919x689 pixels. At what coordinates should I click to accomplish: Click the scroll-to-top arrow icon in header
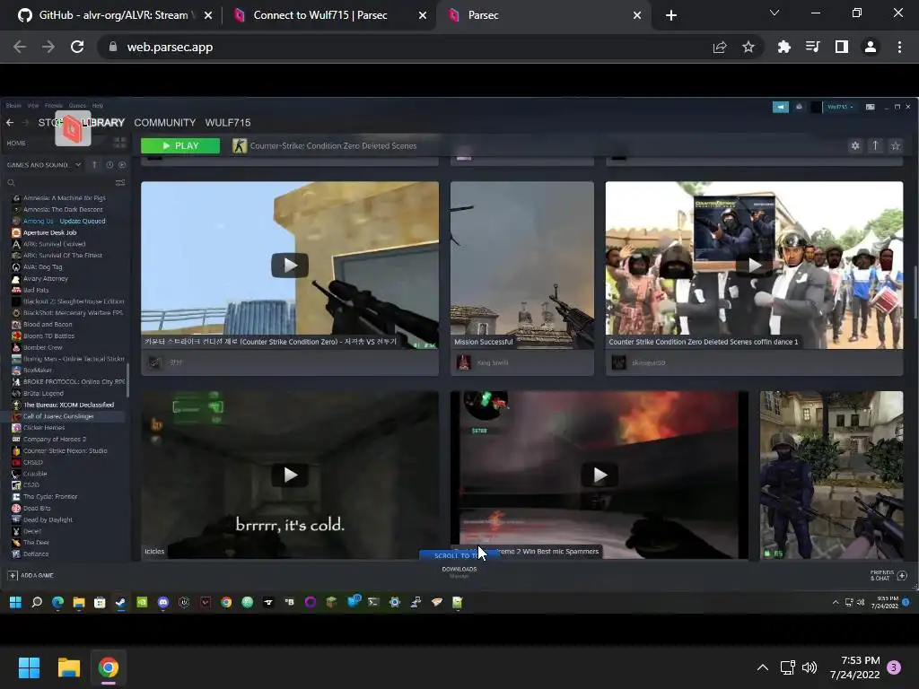[x=875, y=146]
